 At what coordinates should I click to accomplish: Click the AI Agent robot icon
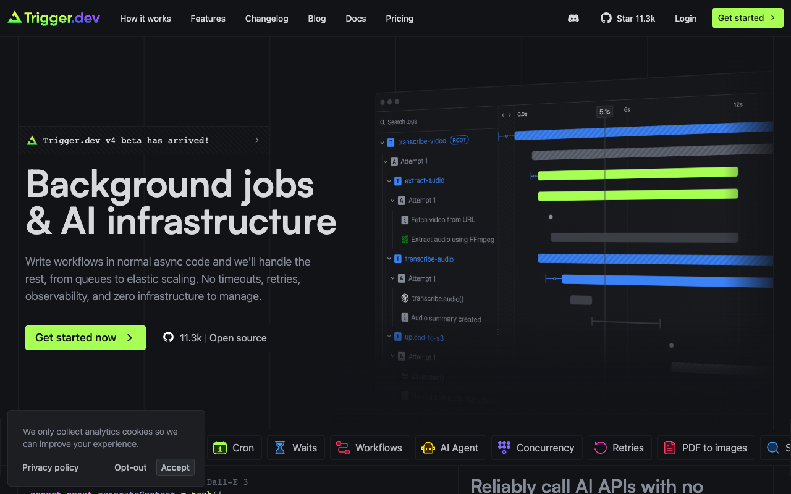point(428,447)
